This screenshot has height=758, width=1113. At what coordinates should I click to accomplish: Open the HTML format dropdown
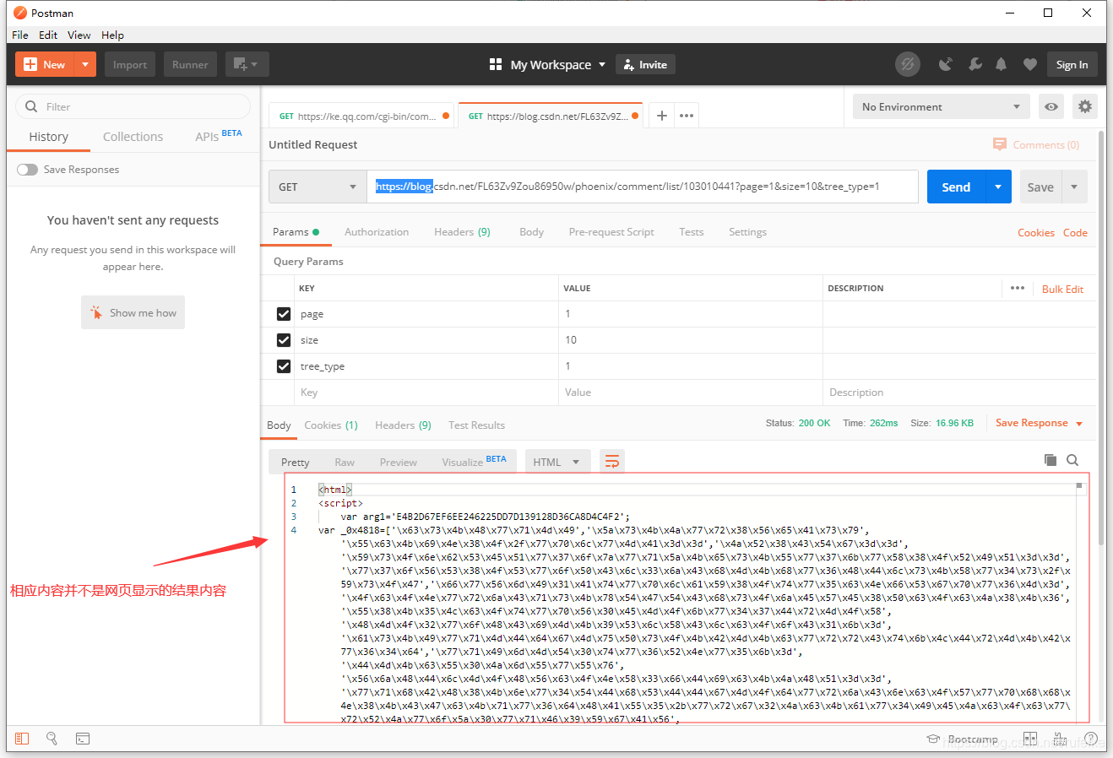[x=556, y=462]
